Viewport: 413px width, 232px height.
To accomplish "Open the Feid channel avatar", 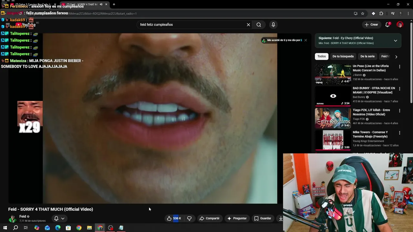I will coord(13,218).
